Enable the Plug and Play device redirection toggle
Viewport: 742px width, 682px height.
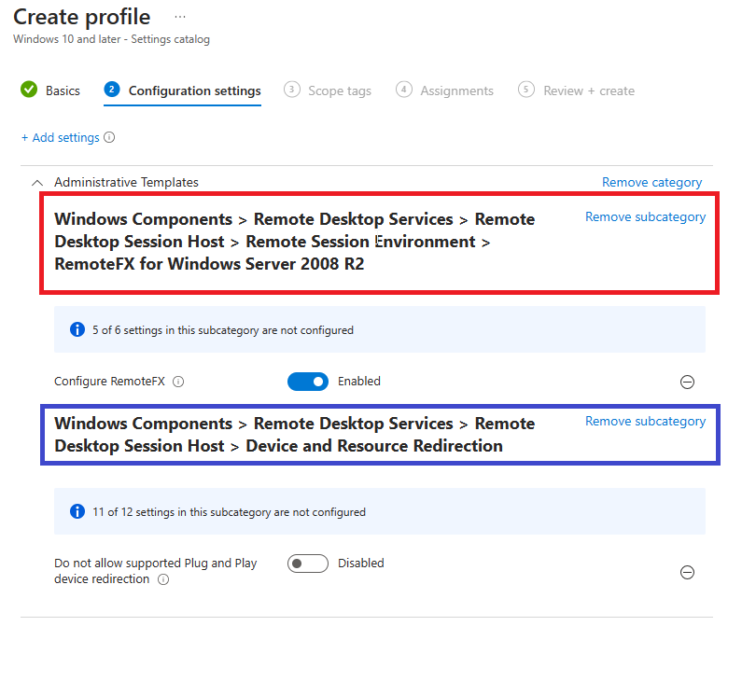pyautogui.click(x=308, y=564)
